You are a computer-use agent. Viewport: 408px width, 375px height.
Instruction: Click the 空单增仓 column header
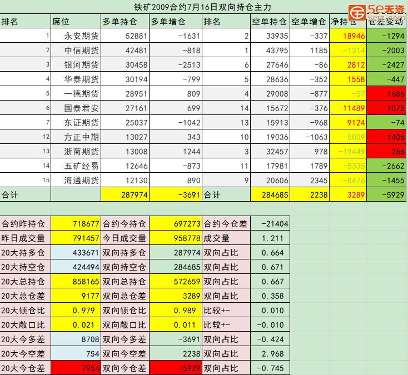(309, 22)
